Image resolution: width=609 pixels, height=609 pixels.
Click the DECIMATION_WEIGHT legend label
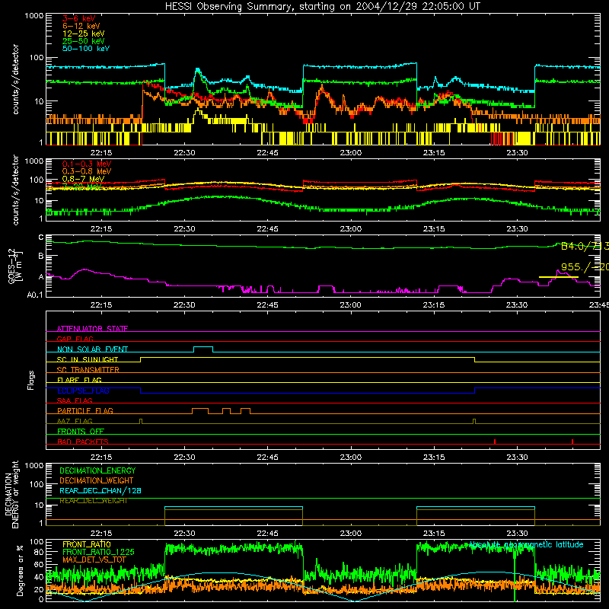(97, 480)
